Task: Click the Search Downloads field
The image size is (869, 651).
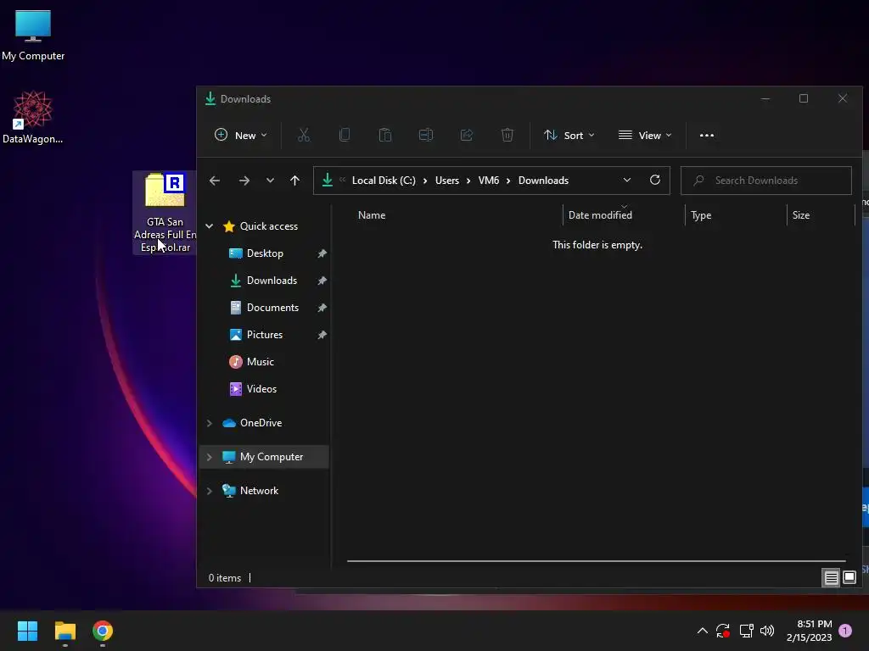Action: 766,181
